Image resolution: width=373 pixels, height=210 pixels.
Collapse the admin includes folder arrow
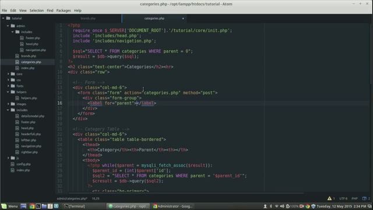click(13, 32)
